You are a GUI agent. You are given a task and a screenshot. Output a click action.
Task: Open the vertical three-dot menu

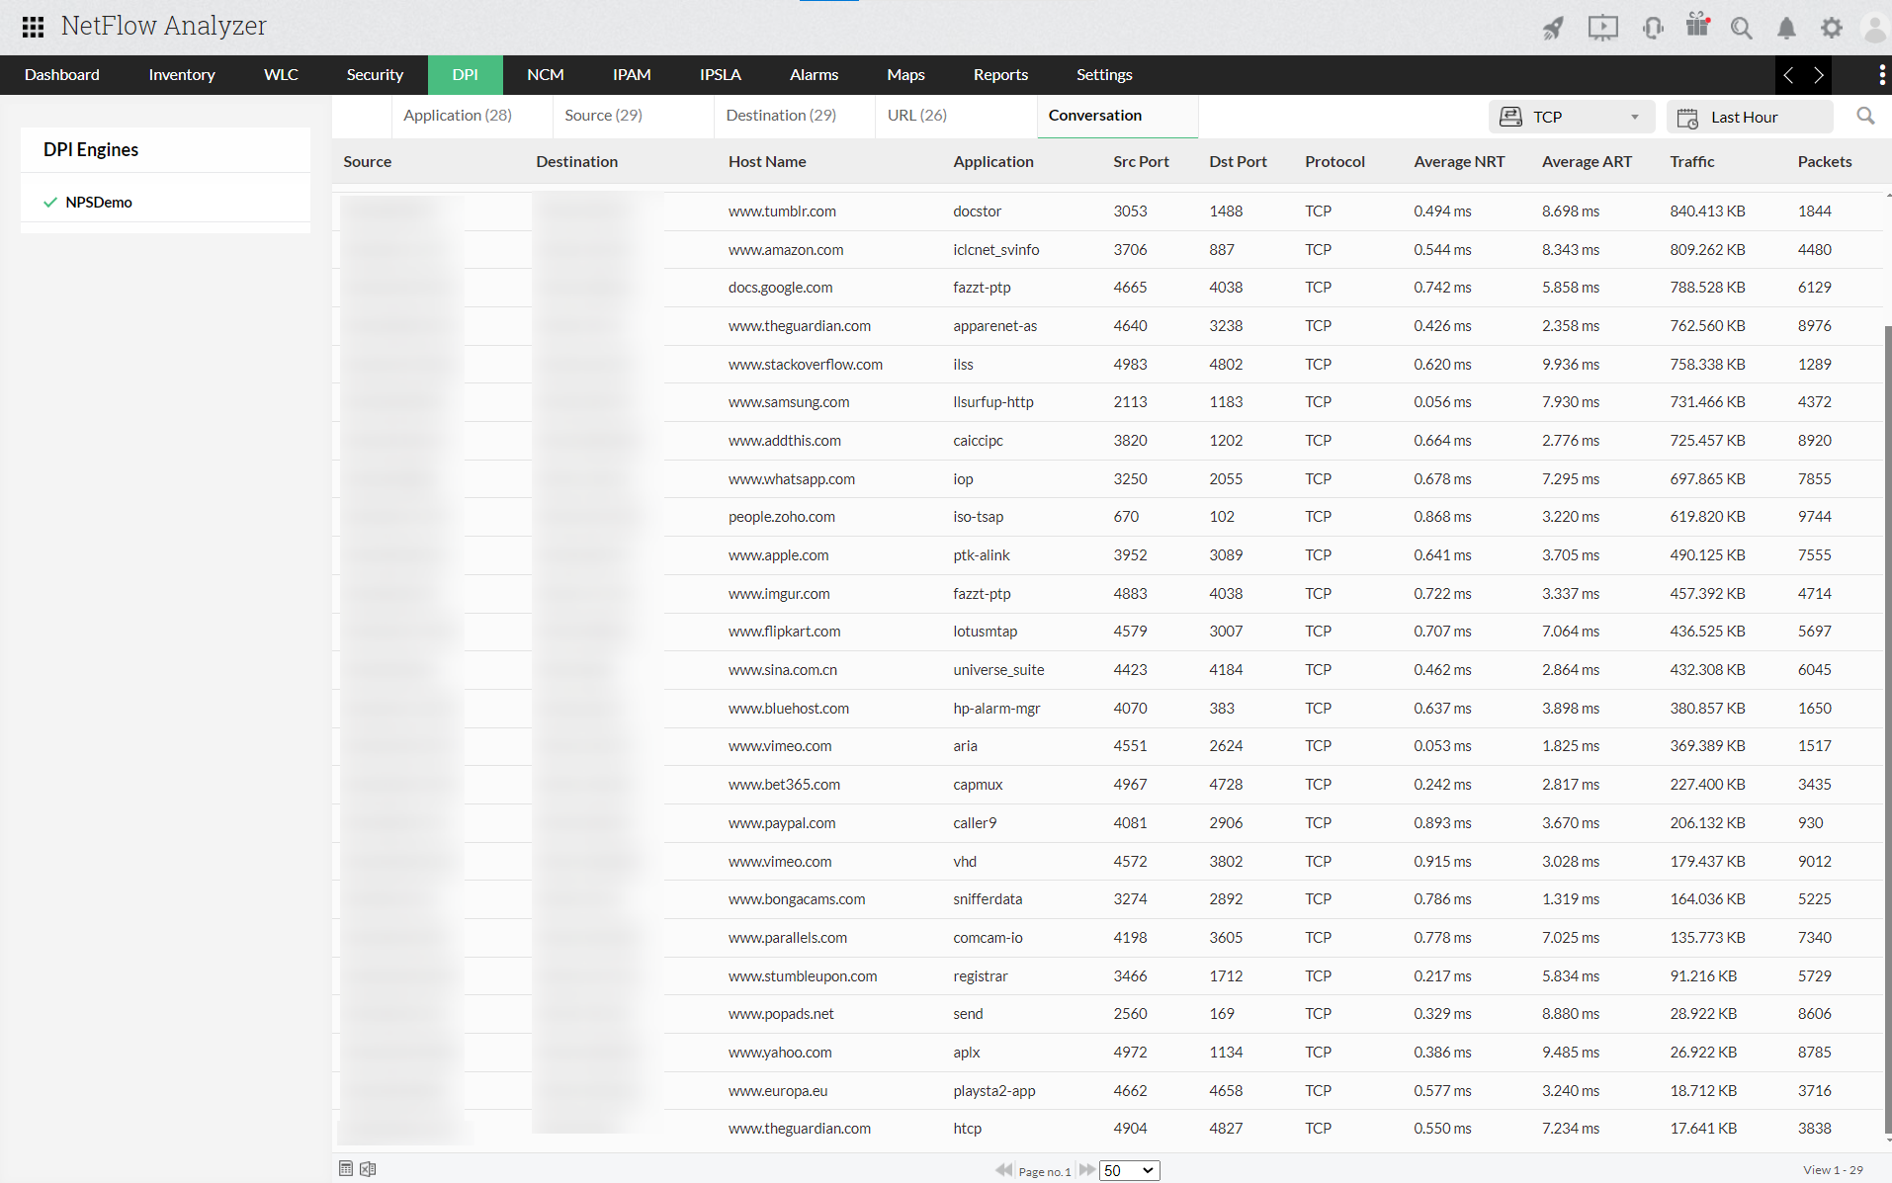point(1881,75)
